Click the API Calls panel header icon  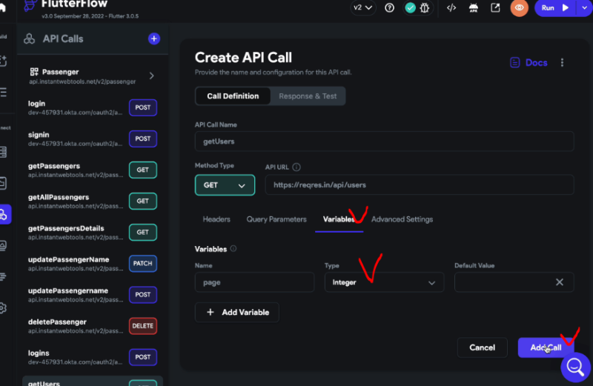[29, 39]
